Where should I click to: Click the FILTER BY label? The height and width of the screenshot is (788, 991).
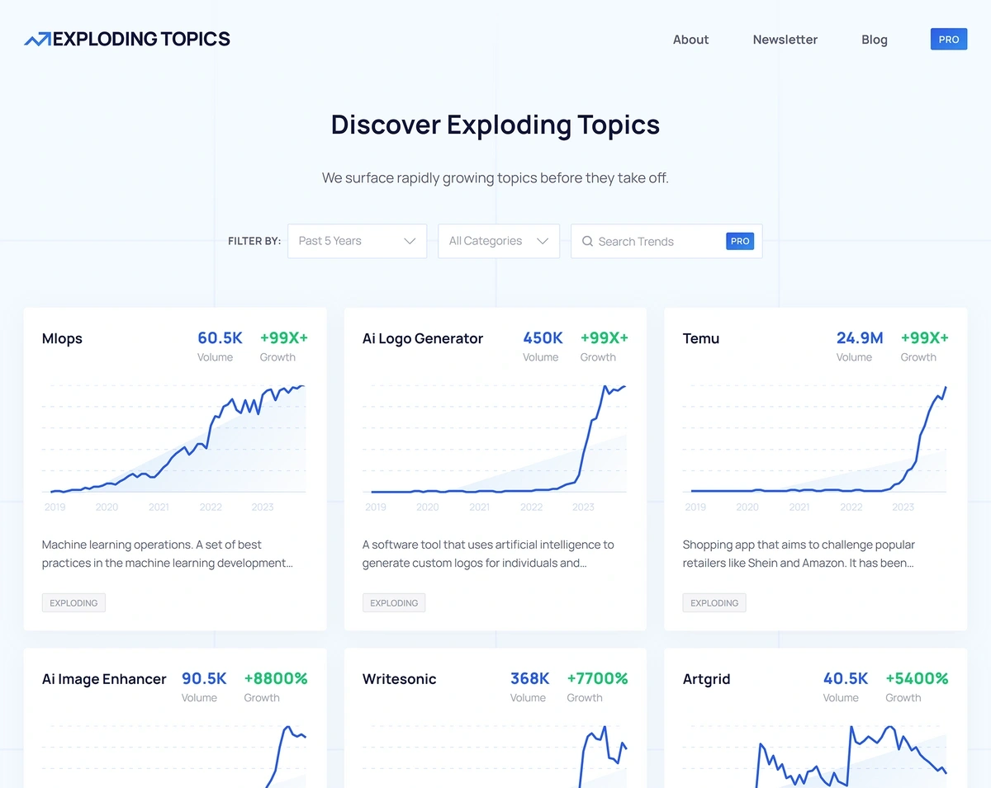254,241
